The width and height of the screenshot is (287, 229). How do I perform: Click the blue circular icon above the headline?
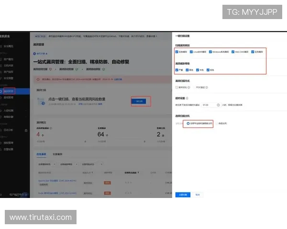pyautogui.click(x=34, y=54)
